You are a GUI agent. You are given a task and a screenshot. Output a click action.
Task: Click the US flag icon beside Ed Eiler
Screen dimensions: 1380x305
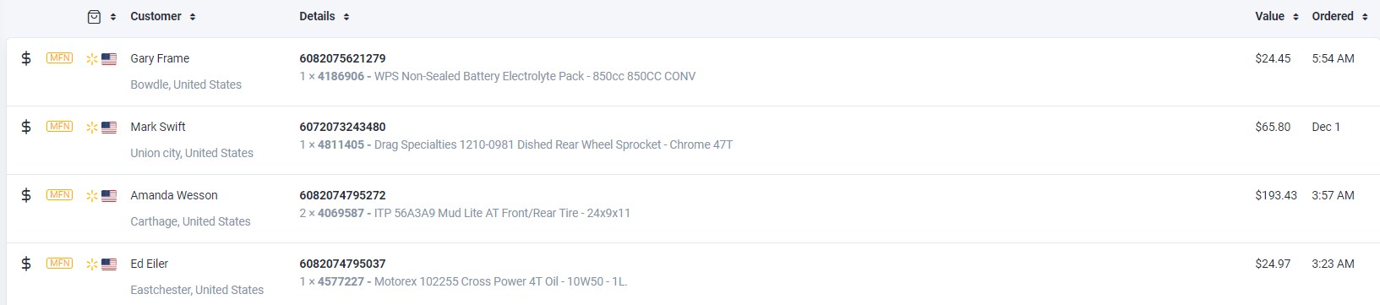pos(109,264)
